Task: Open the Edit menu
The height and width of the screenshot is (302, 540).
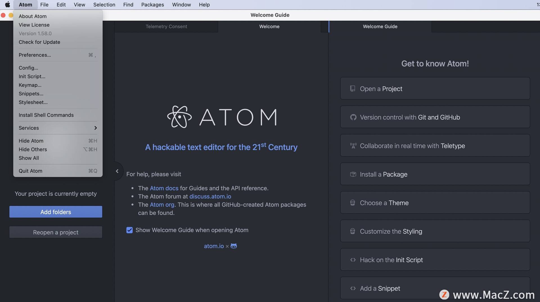Action: pyautogui.click(x=61, y=5)
